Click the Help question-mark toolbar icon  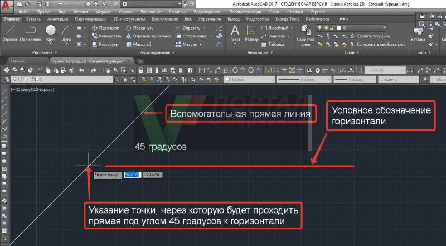click(x=190, y=70)
